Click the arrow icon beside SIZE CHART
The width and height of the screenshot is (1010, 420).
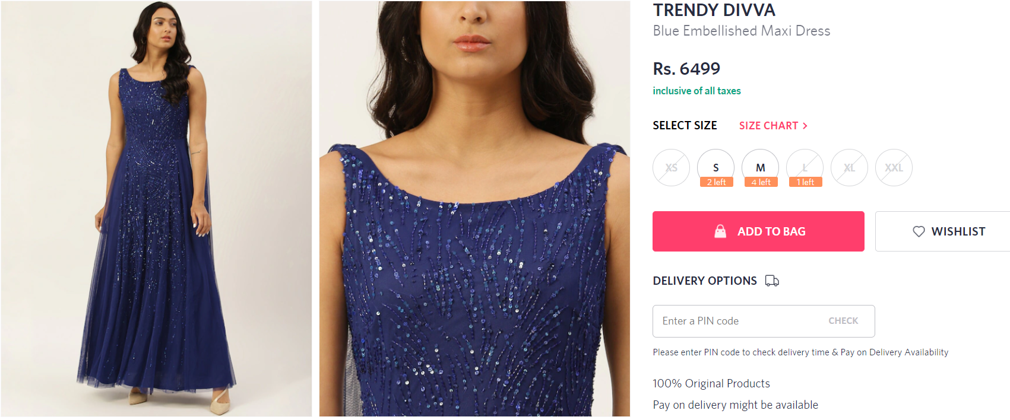(x=806, y=125)
